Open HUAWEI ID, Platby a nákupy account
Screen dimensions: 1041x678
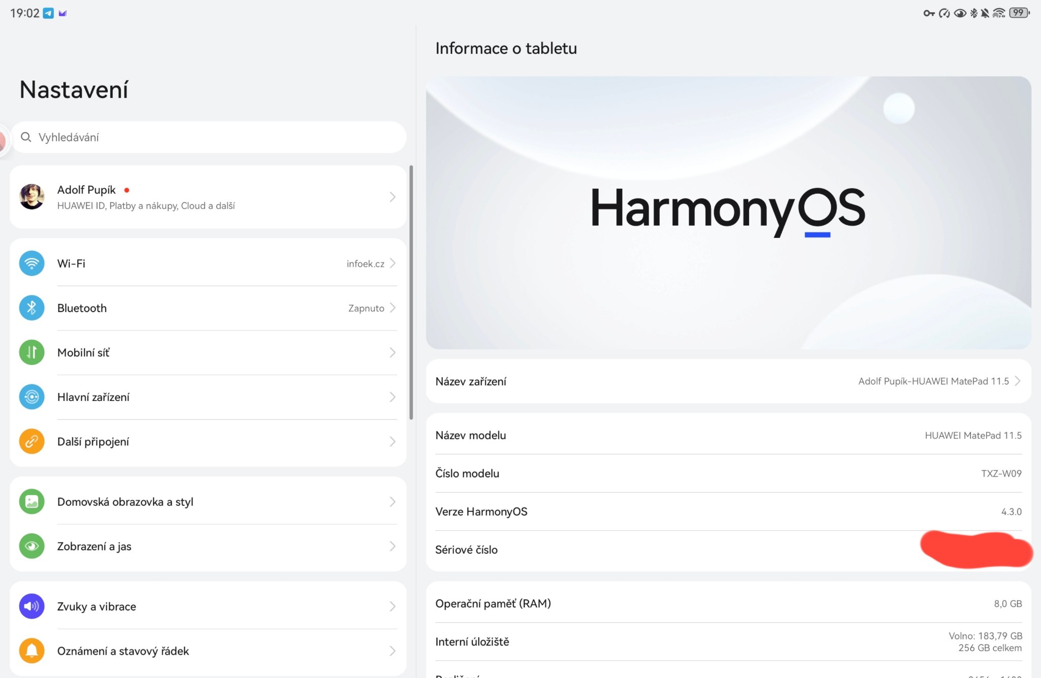(x=146, y=206)
